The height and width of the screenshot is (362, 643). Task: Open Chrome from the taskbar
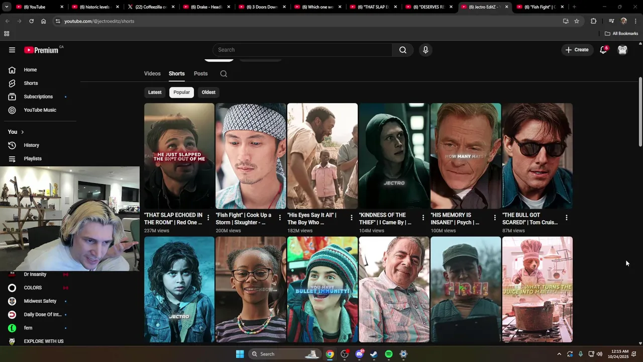tap(330, 354)
